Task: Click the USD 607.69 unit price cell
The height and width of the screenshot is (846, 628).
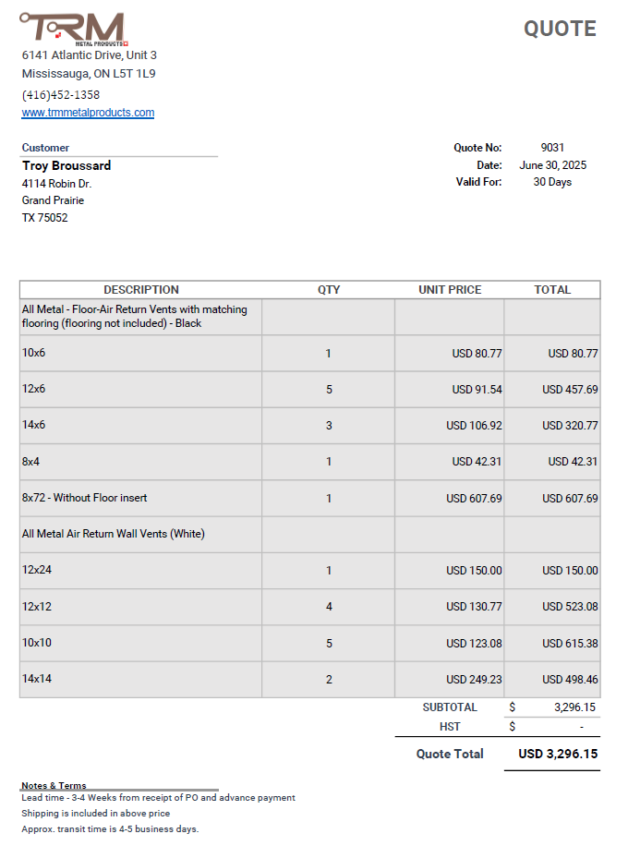Action: pyautogui.click(x=474, y=499)
